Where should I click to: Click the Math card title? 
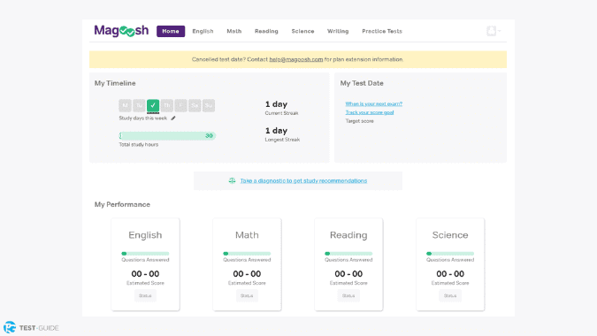click(247, 235)
